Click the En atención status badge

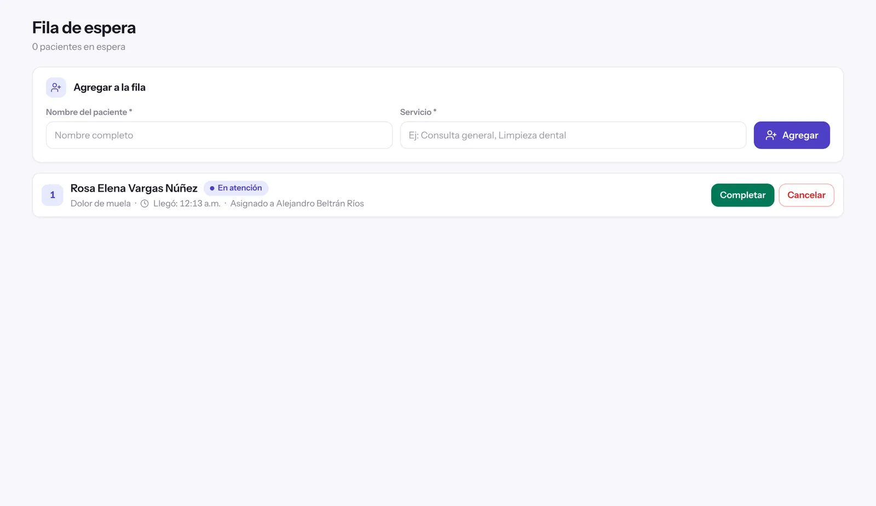[236, 188]
